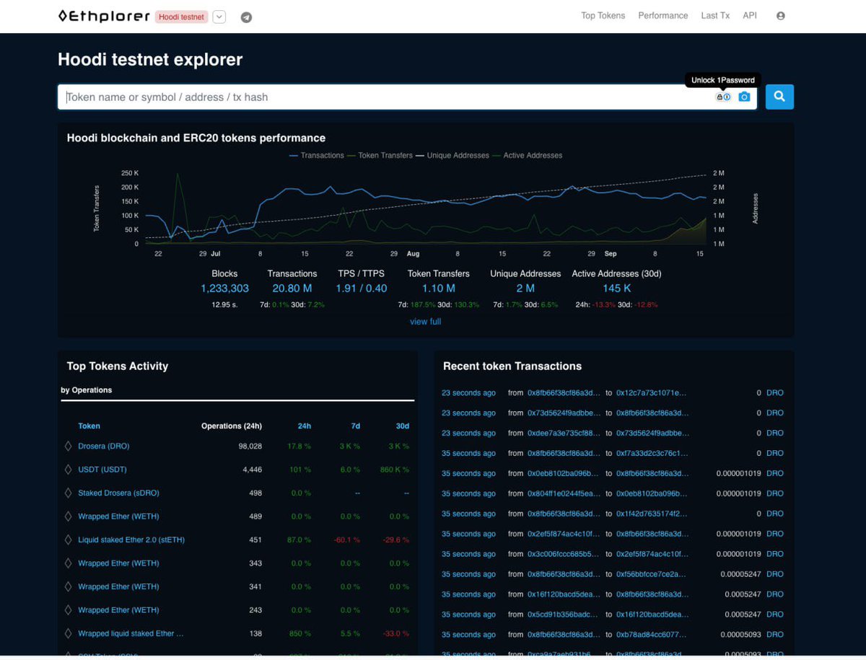Open sender address 0xdee7a3e735cf88
Image resolution: width=866 pixels, height=660 pixels.
tap(564, 434)
